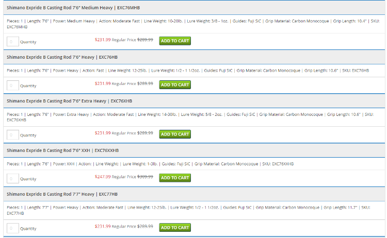387x238 pixels.
Task: Add the EXC76MHB rod to cart
Action: pos(175,41)
